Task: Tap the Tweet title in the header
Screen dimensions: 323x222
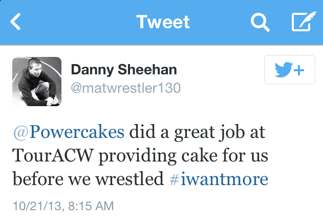Action: tap(163, 22)
